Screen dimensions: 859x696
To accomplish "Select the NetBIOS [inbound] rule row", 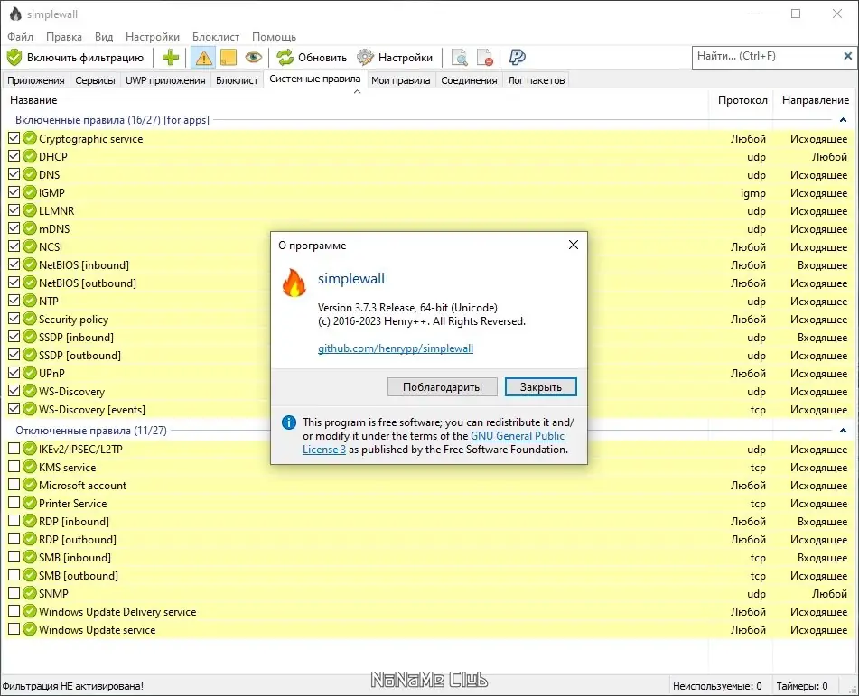I will coord(429,264).
